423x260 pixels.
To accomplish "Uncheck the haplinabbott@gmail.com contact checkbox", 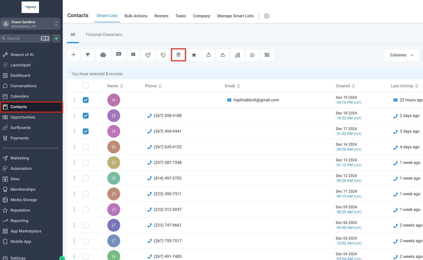I will pyautogui.click(x=86, y=100).
